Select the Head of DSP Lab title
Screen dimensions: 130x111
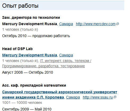click(17, 49)
